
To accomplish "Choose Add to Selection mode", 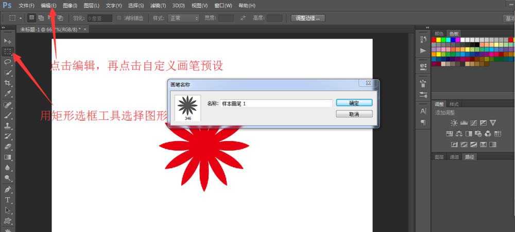I will (41, 18).
